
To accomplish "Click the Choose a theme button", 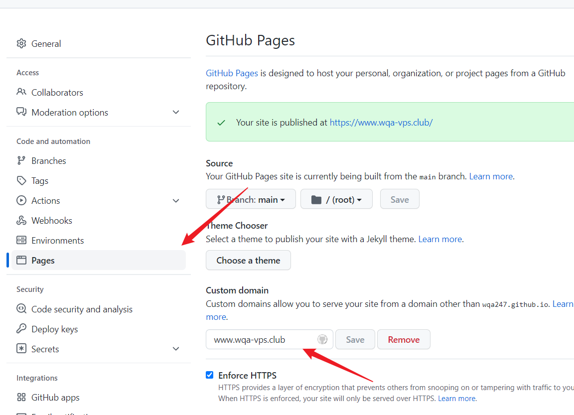I will point(248,260).
